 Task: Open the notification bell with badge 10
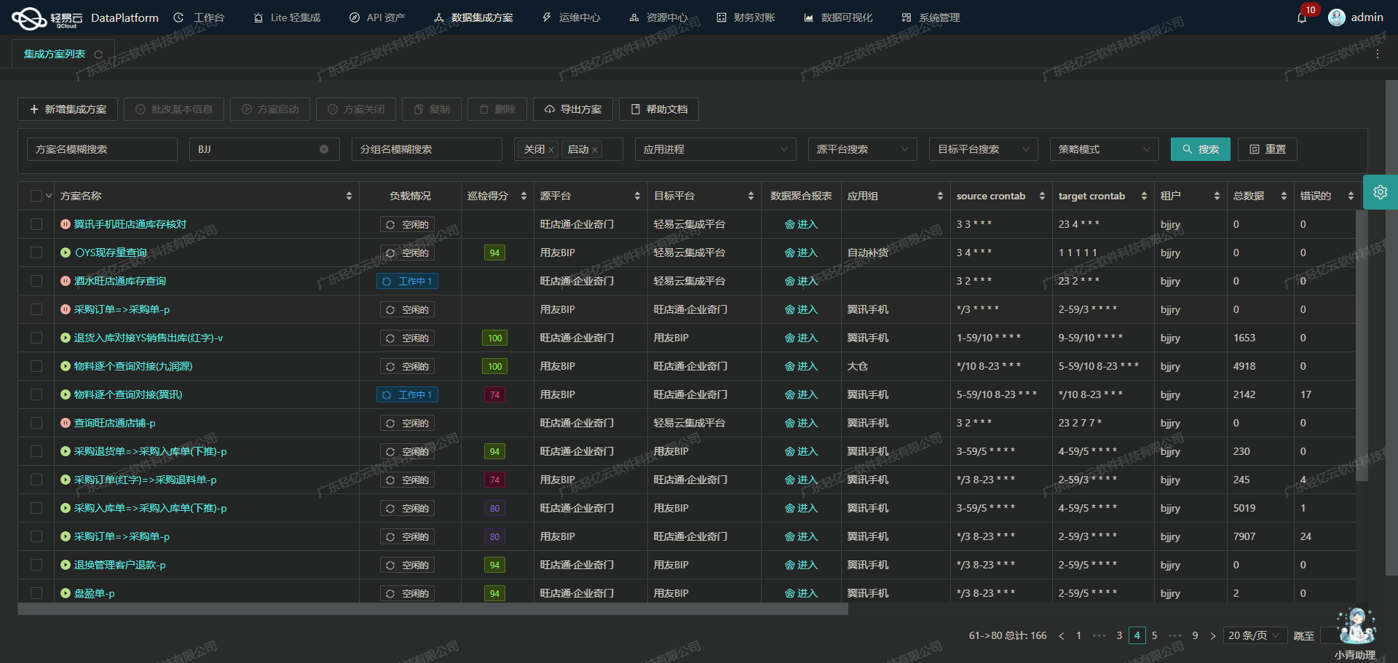(1303, 17)
